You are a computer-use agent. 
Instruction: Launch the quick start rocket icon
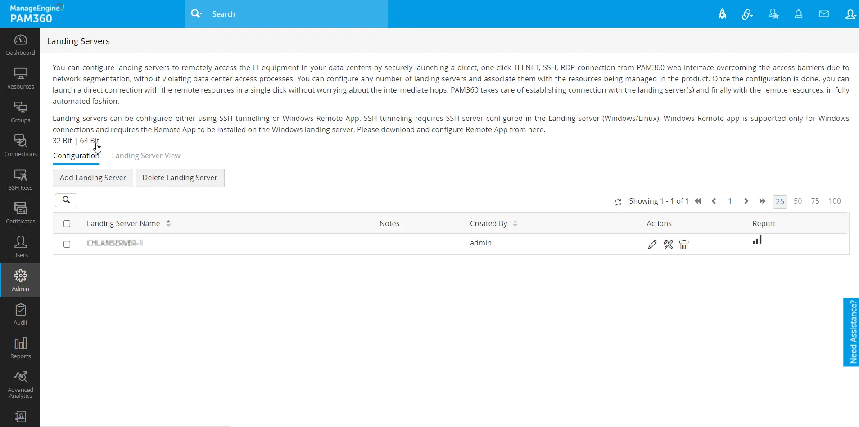point(723,14)
